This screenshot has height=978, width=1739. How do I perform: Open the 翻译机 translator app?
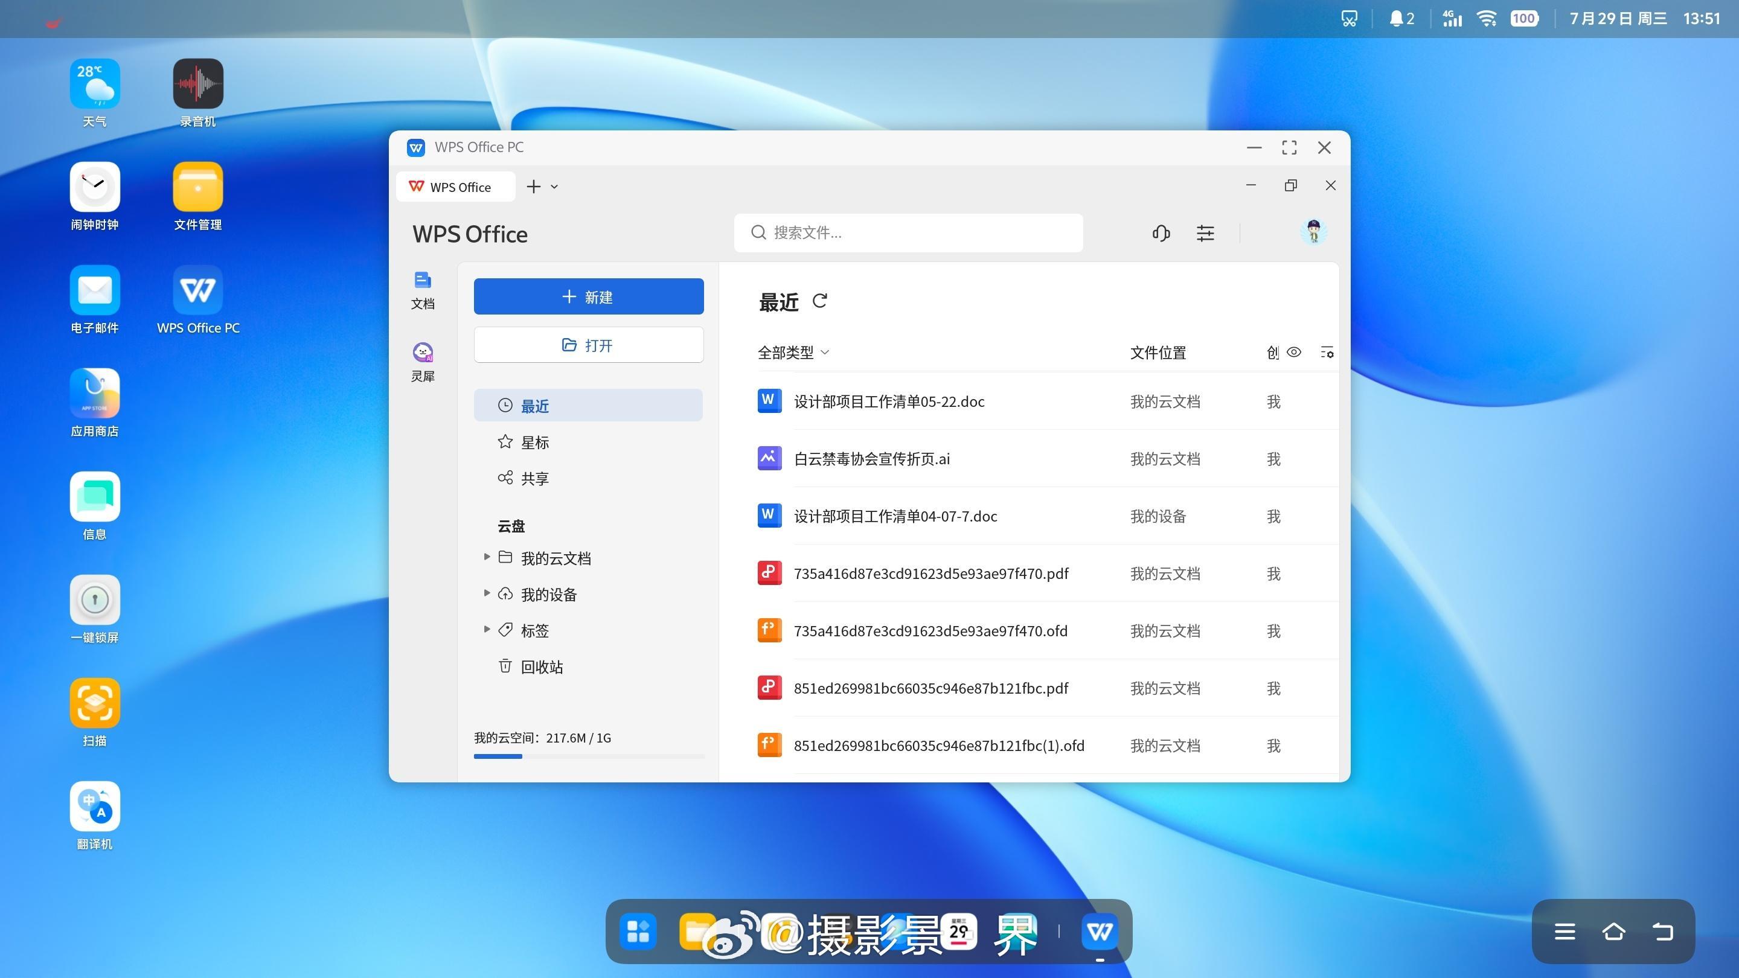95,807
